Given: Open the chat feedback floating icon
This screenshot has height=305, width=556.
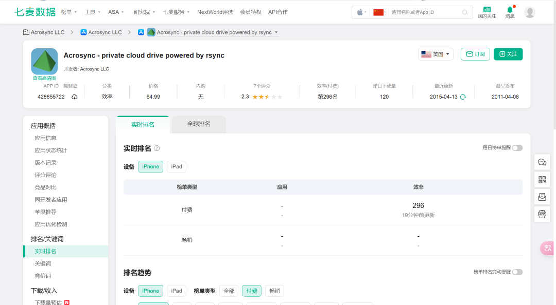Looking at the screenshot, I should tap(542, 162).
